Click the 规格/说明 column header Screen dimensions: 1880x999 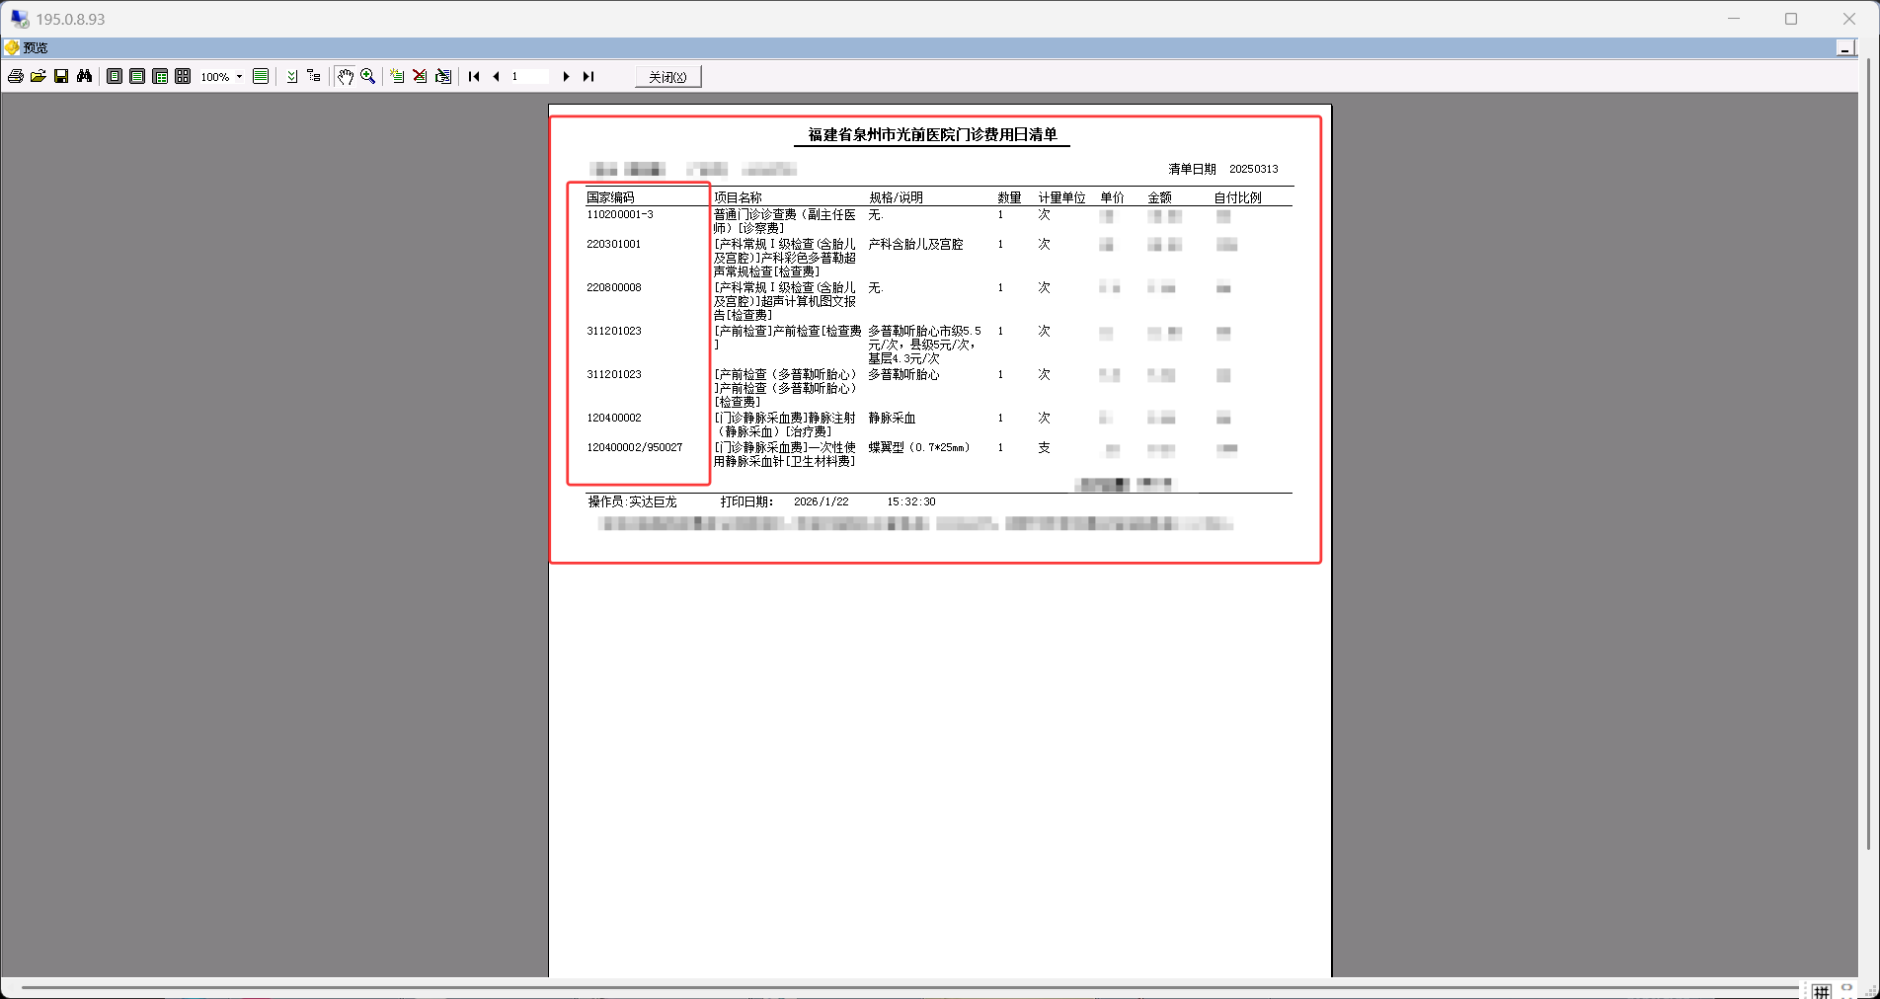click(896, 197)
